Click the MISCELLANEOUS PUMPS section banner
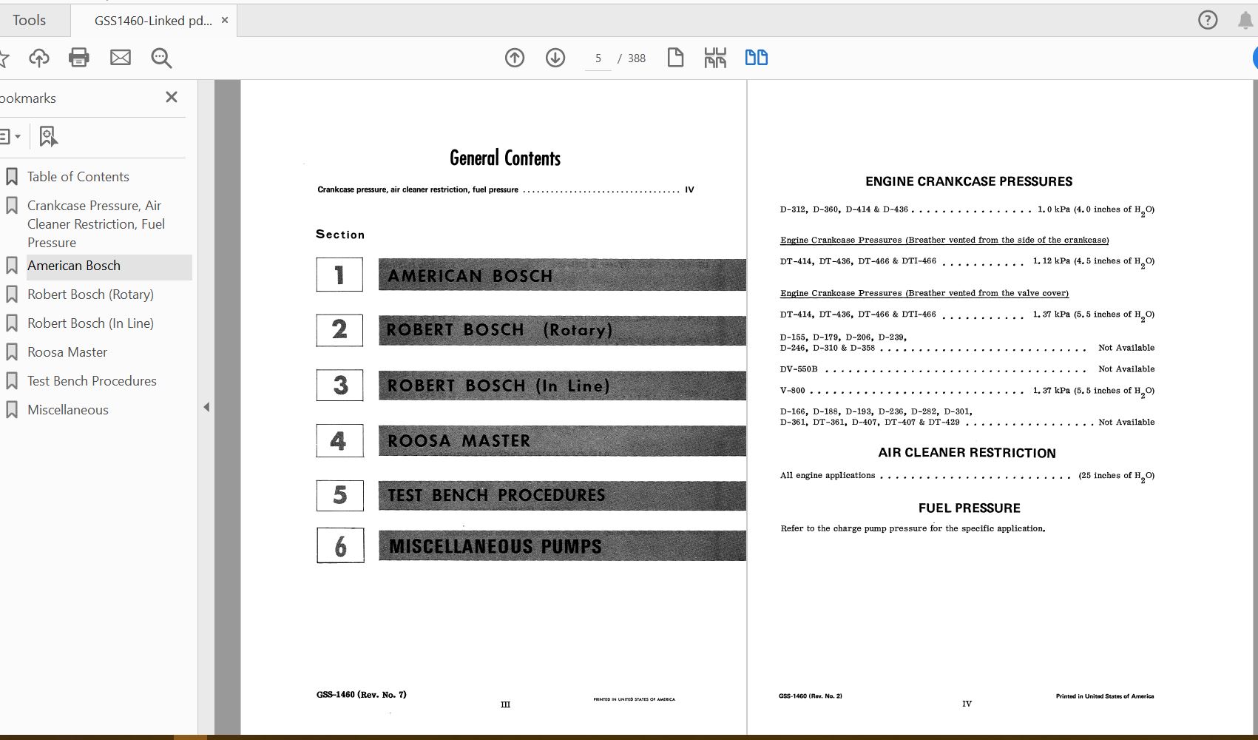 coord(562,546)
